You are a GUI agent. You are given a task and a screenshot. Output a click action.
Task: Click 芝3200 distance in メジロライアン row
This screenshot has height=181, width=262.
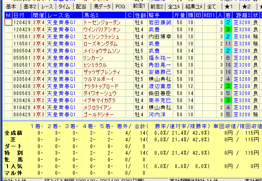point(242,108)
